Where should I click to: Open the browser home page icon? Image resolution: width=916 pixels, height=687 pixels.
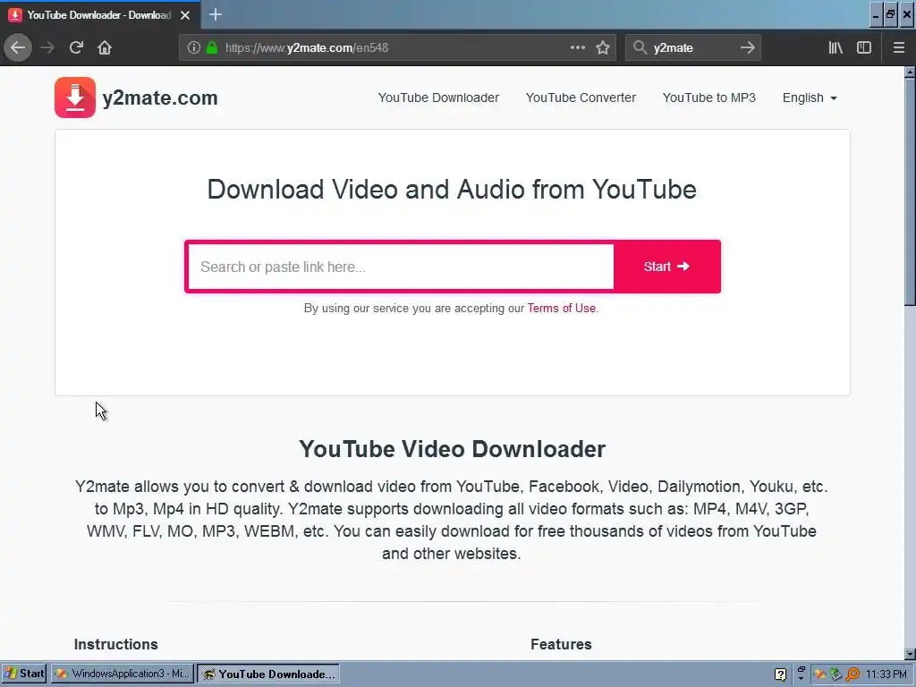pos(105,47)
